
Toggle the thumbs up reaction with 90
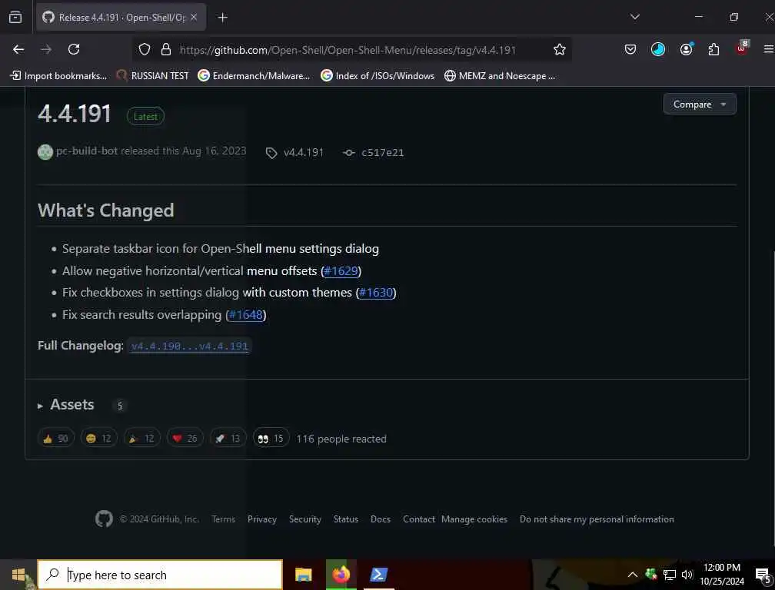tap(56, 439)
